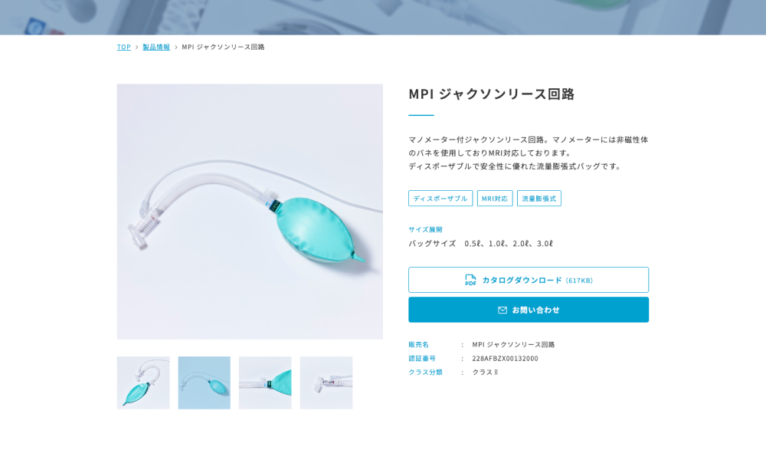This screenshot has width=766, height=460.
Task: Click the PDF icon in catalog download button
Action: click(470, 280)
